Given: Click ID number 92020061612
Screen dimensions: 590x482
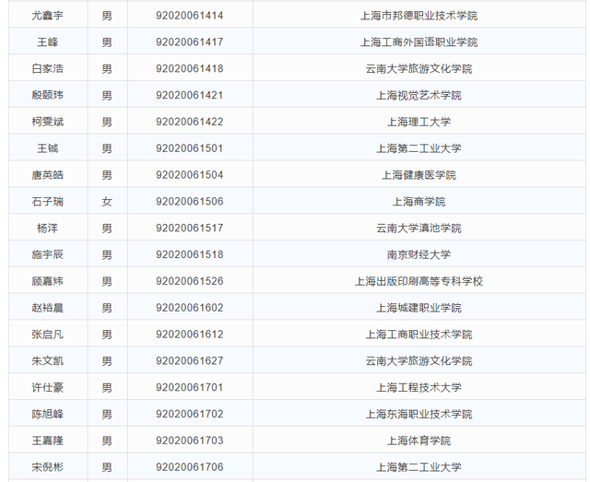Looking at the screenshot, I should click(x=190, y=335).
